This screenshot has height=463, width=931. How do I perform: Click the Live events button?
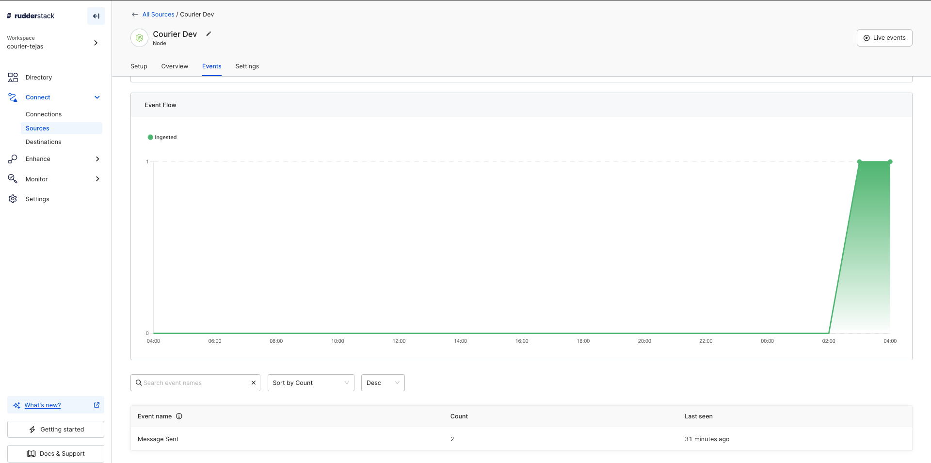(x=884, y=38)
